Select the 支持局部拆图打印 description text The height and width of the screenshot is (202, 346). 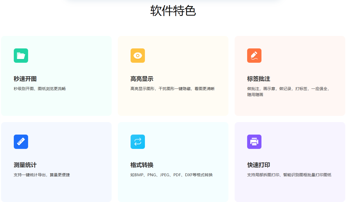coord(289,175)
